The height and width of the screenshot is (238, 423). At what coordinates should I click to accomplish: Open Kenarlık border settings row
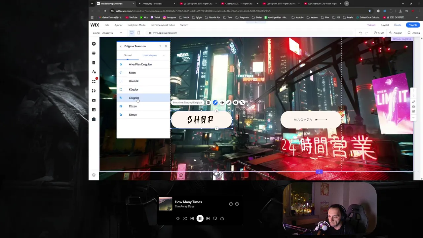pyautogui.click(x=143, y=81)
